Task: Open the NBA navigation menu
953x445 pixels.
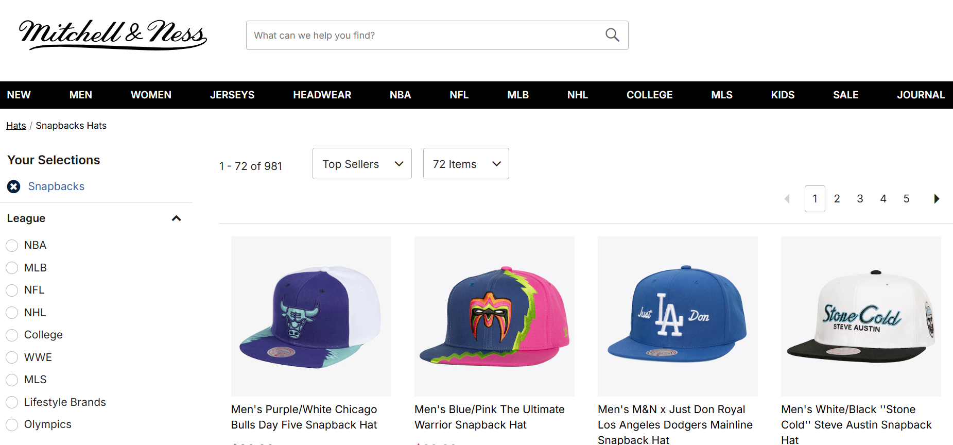Action: tap(400, 95)
